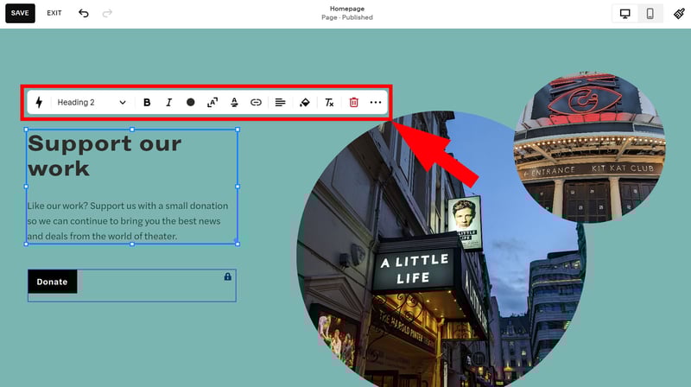Switch to desktop view

[x=624, y=13]
